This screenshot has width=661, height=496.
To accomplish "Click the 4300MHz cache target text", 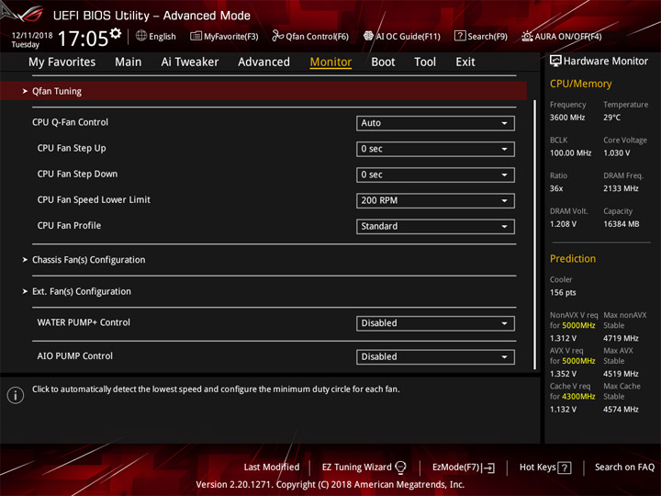I will pos(578,397).
